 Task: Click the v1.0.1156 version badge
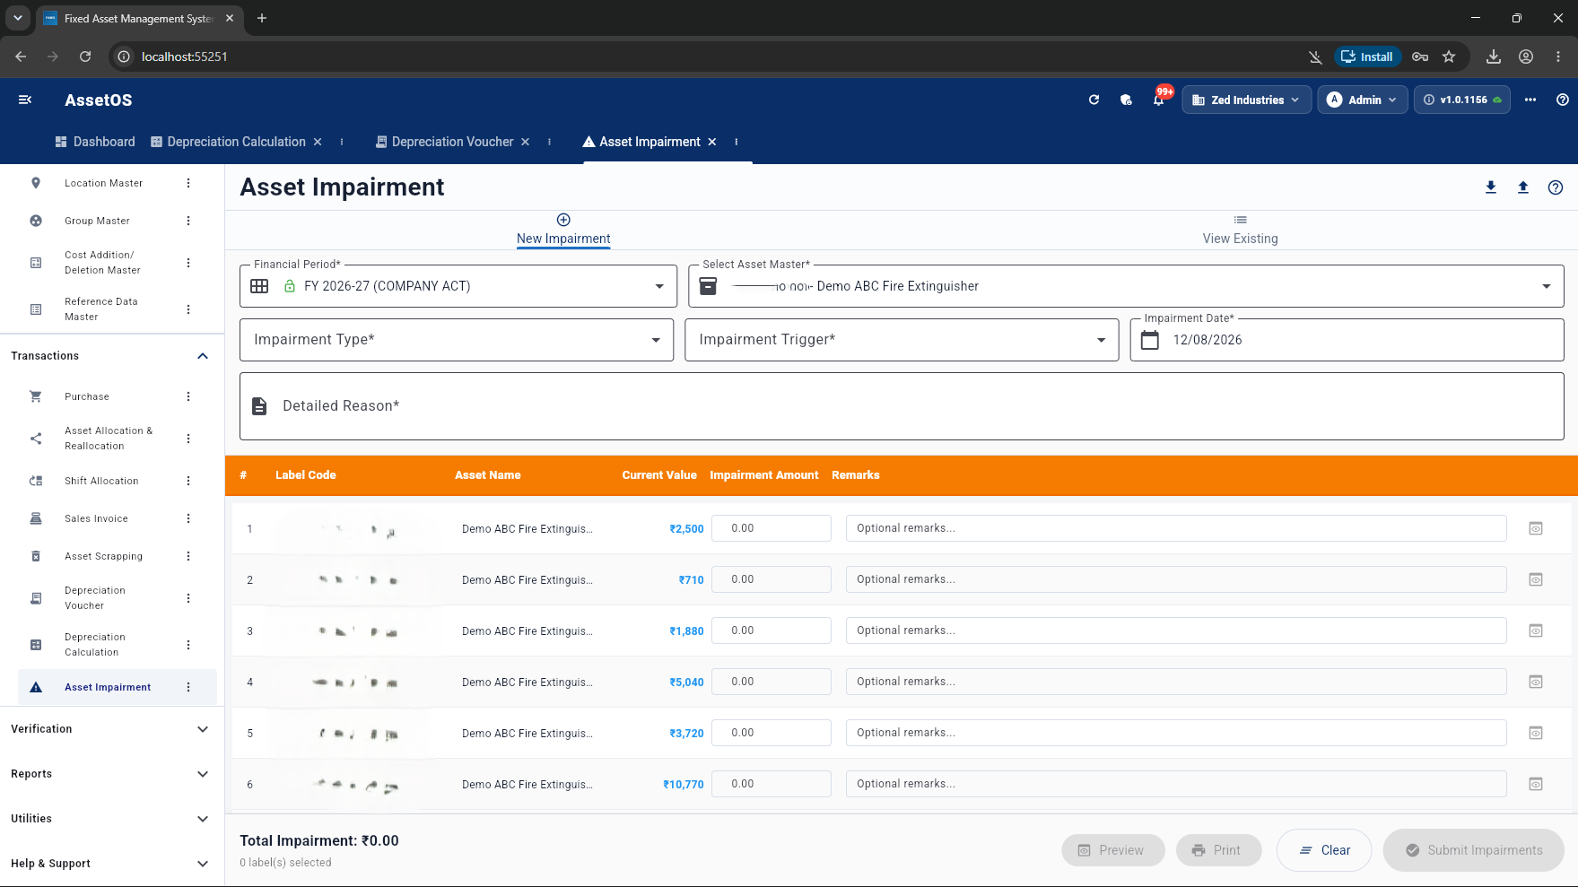point(1462,100)
